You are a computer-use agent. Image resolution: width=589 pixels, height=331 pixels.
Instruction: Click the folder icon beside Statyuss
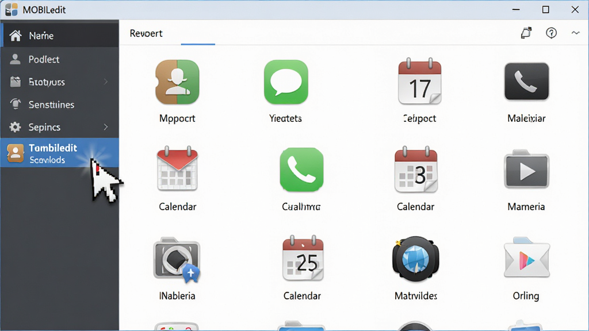[16, 82]
